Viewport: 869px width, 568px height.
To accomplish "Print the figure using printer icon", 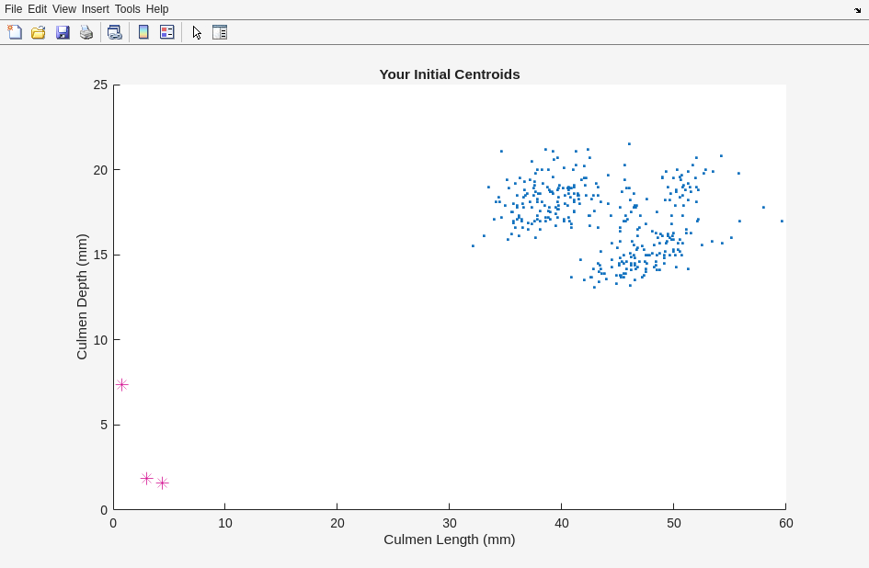I will pos(86,32).
